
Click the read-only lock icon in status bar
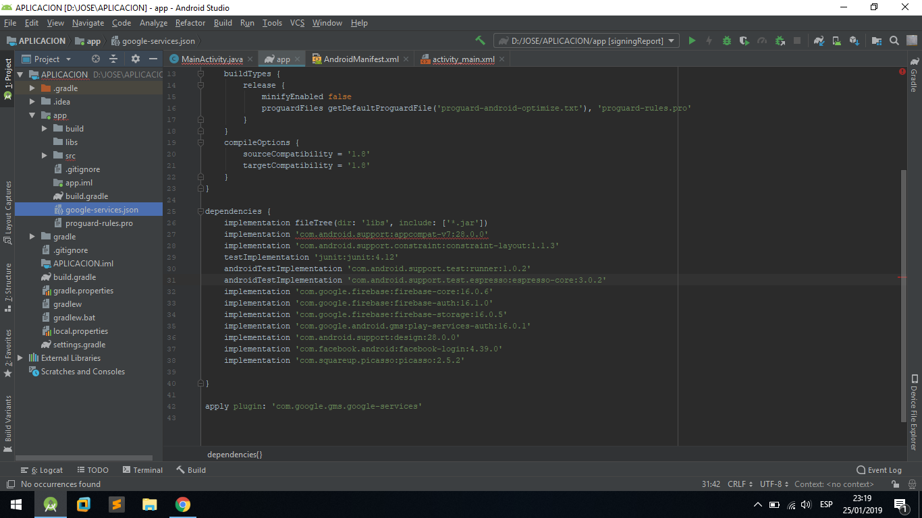coord(895,484)
